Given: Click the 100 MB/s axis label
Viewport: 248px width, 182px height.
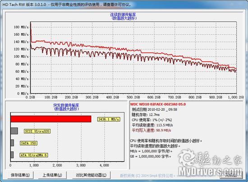Looking at the screenshot, I should pyautogui.click(x=21, y=57).
